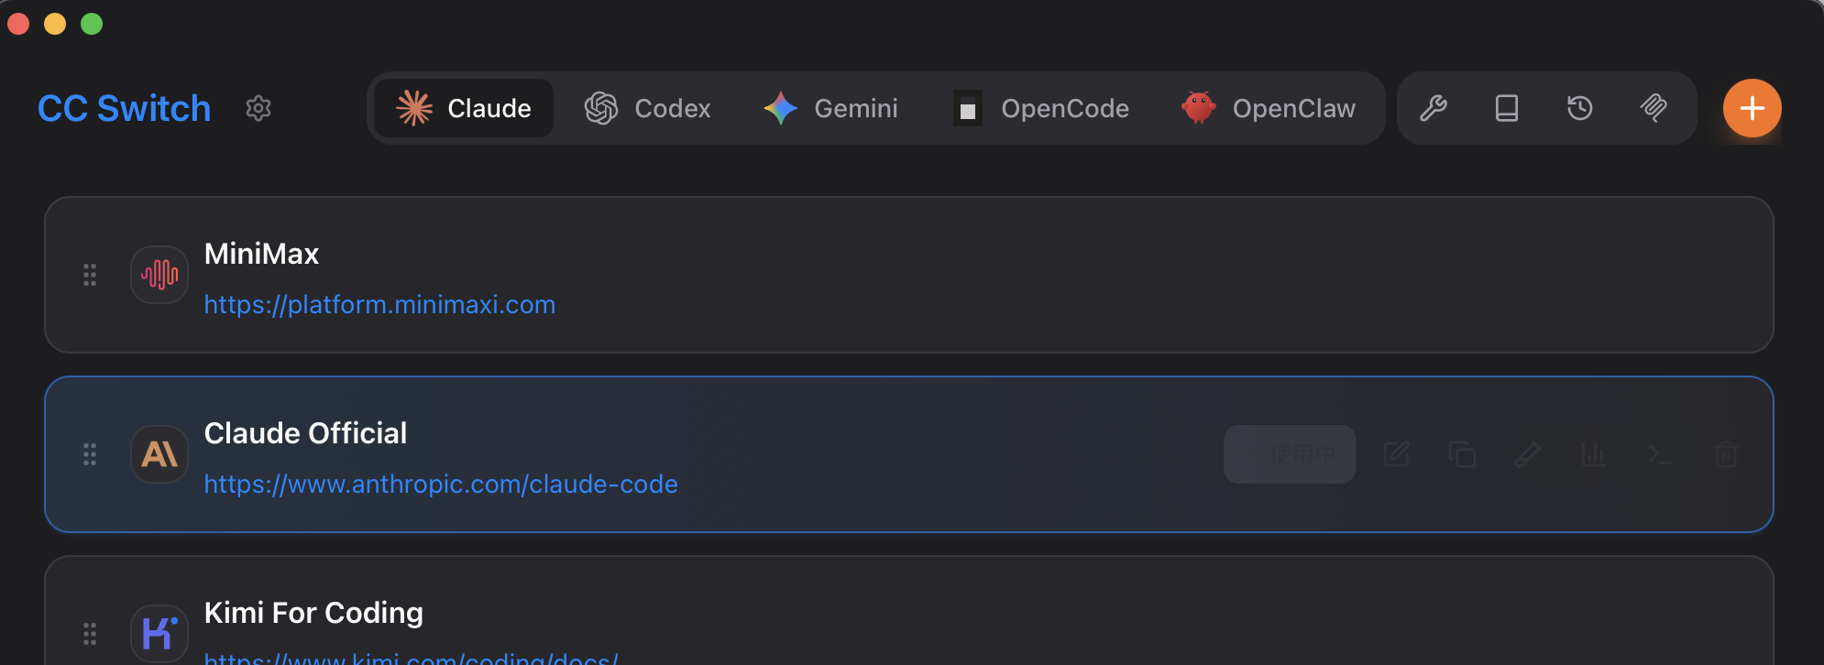Open the wrench tools icon in toolbar

tap(1434, 108)
